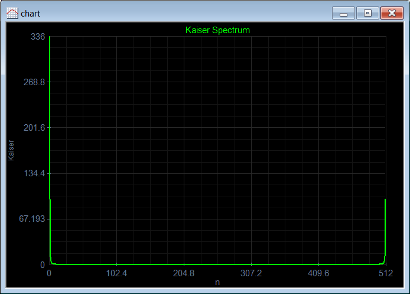
Task: Click the 'chart' window title text
Action: click(30, 14)
